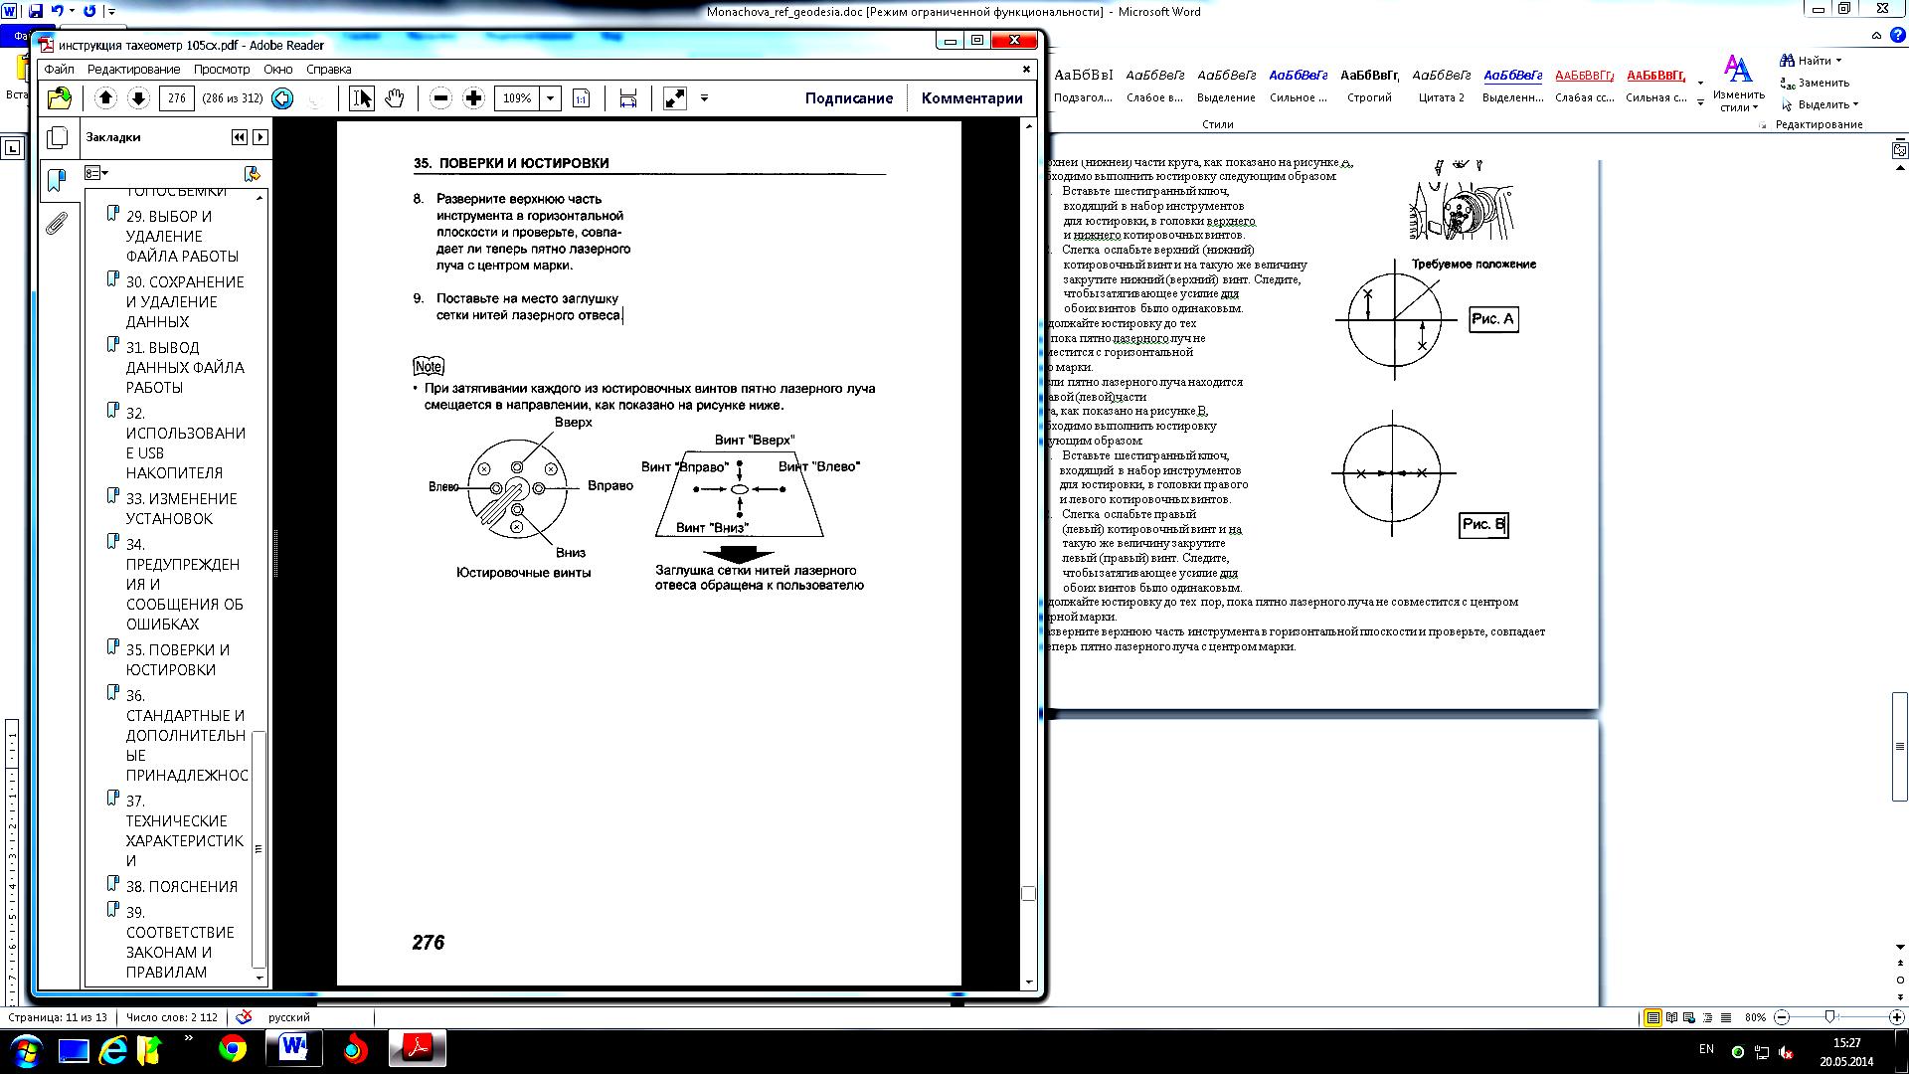
Task: Open bookmark 30. СОХРАНЕНИЕ И УДАЛЕНИЕ ДАННЫХ
Action: pyautogui.click(x=185, y=301)
